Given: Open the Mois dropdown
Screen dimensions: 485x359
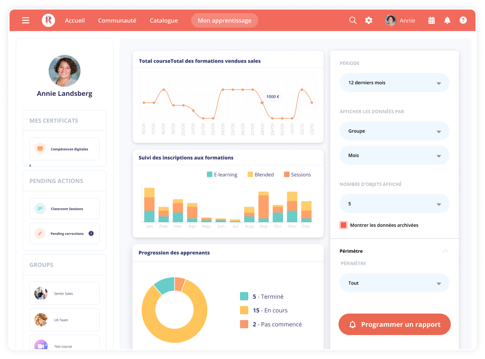Looking at the screenshot, I should 394,155.
